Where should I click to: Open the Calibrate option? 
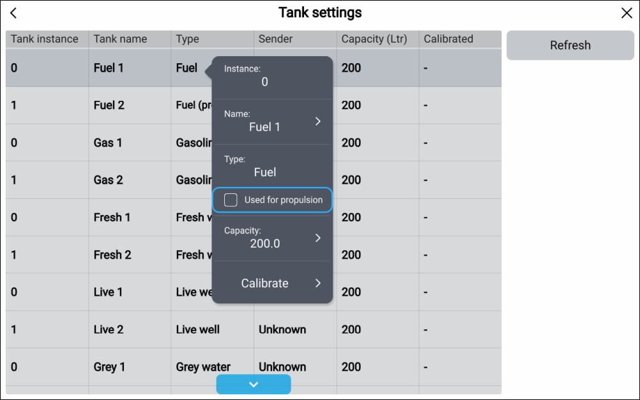click(272, 283)
